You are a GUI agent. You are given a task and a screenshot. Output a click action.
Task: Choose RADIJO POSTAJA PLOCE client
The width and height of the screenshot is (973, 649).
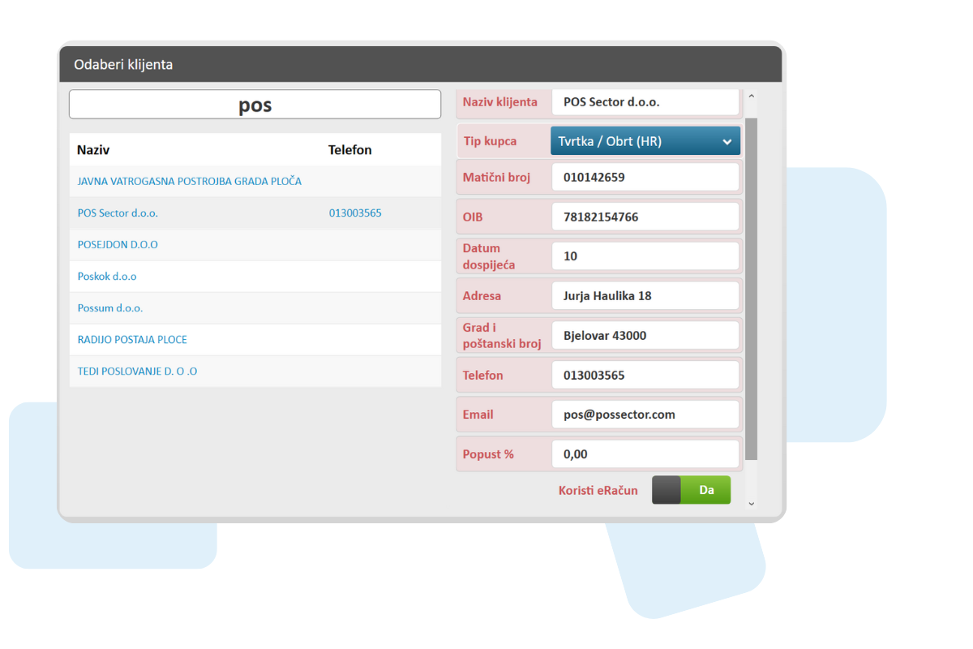[x=132, y=340]
